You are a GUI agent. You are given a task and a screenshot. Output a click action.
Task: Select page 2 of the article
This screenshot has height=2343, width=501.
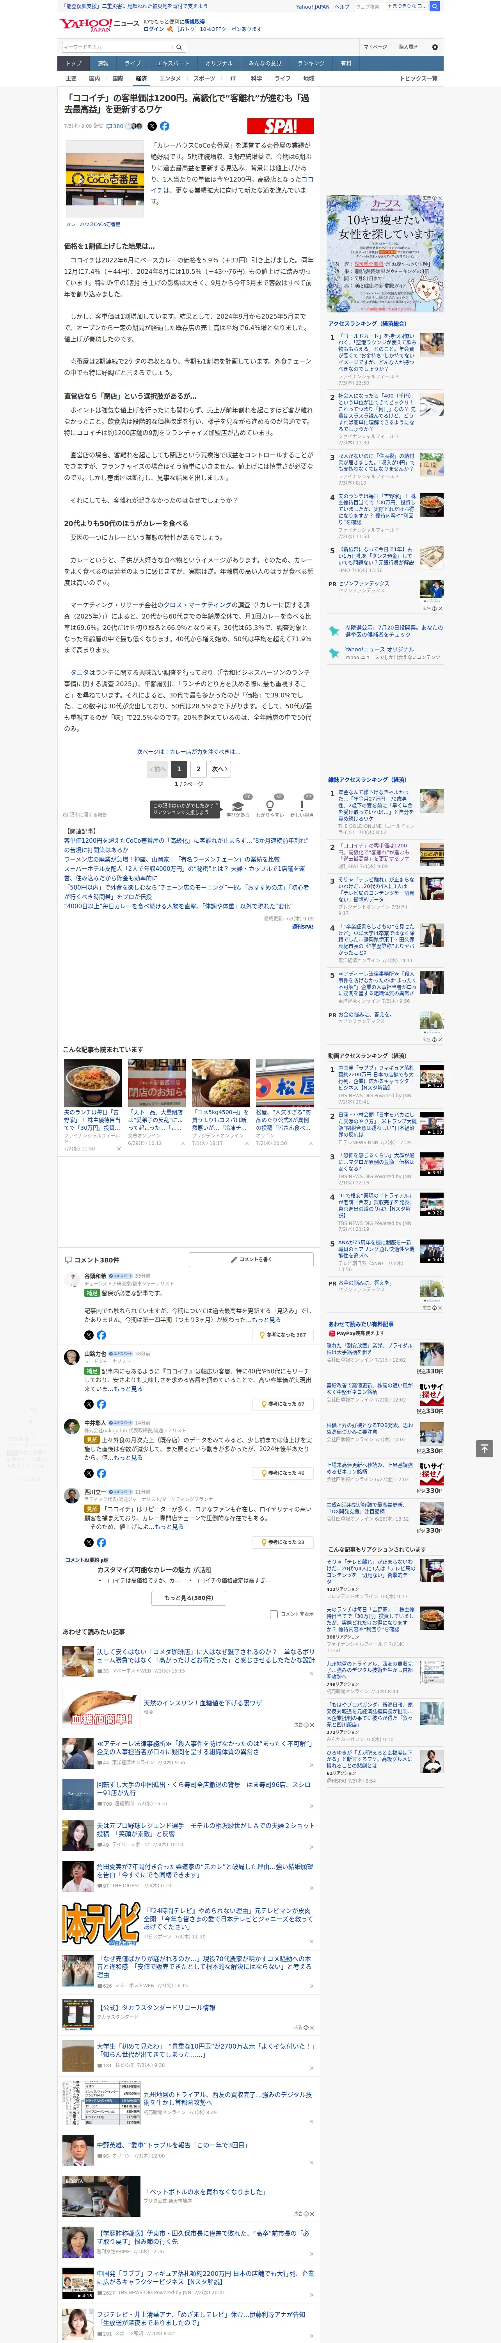[198, 769]
